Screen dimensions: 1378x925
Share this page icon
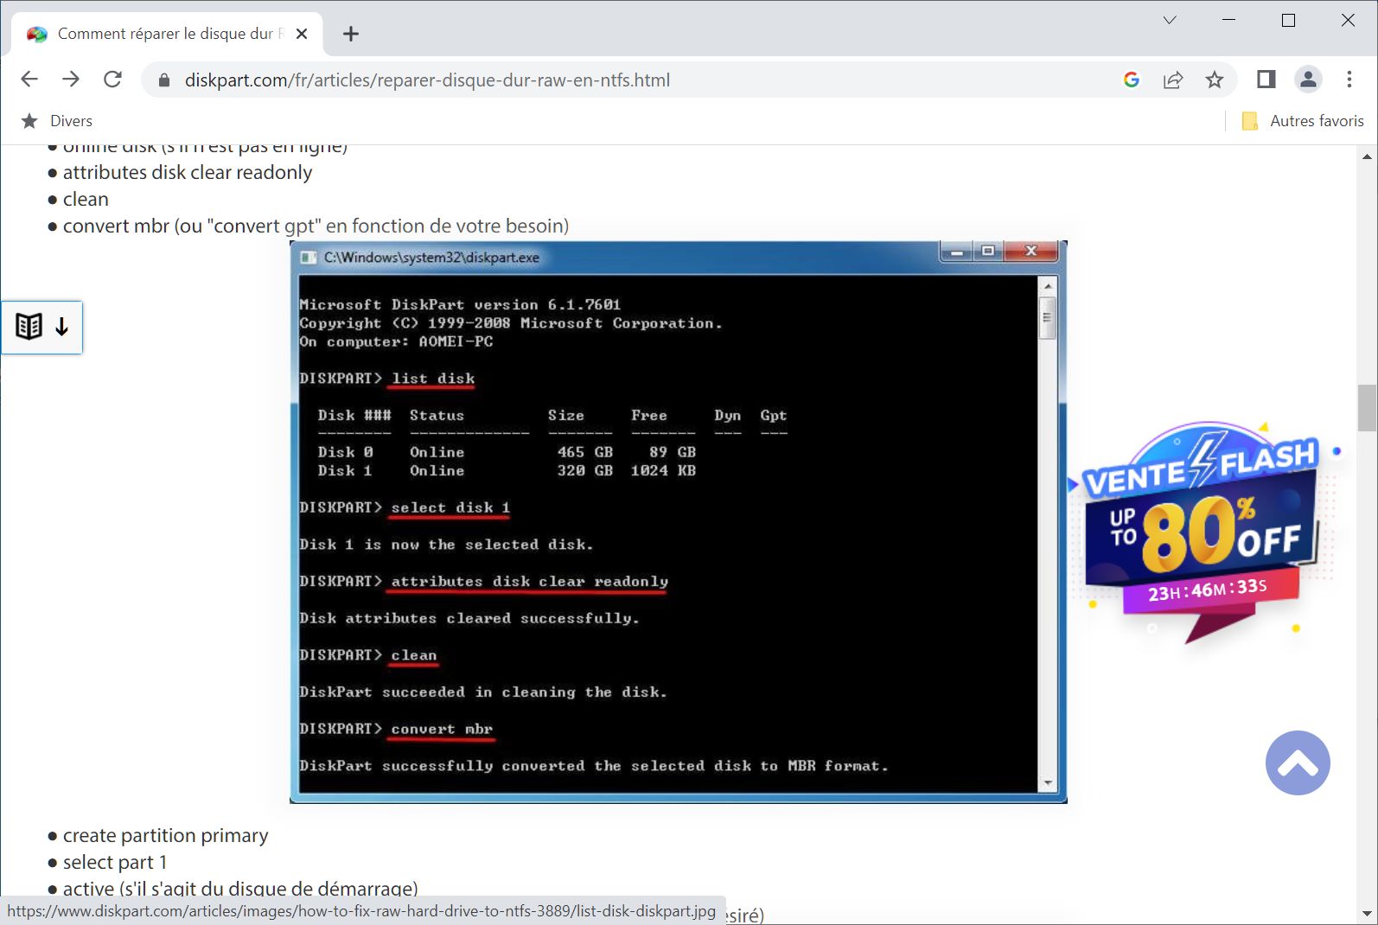click(x=1173, y=80)
